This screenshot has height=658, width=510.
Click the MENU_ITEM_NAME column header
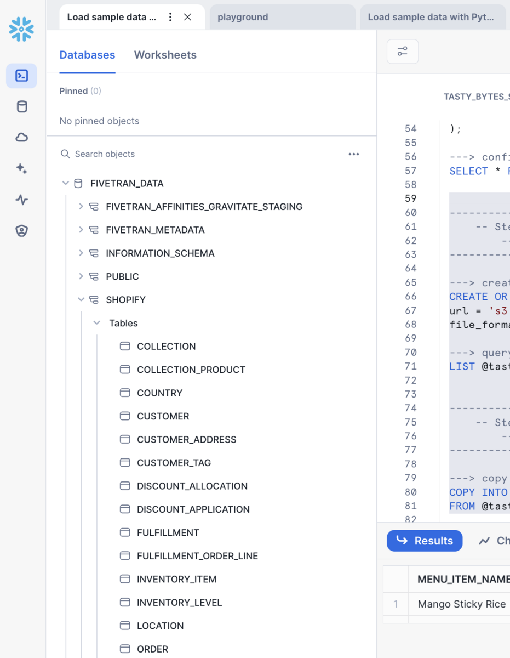click(463, 579)
